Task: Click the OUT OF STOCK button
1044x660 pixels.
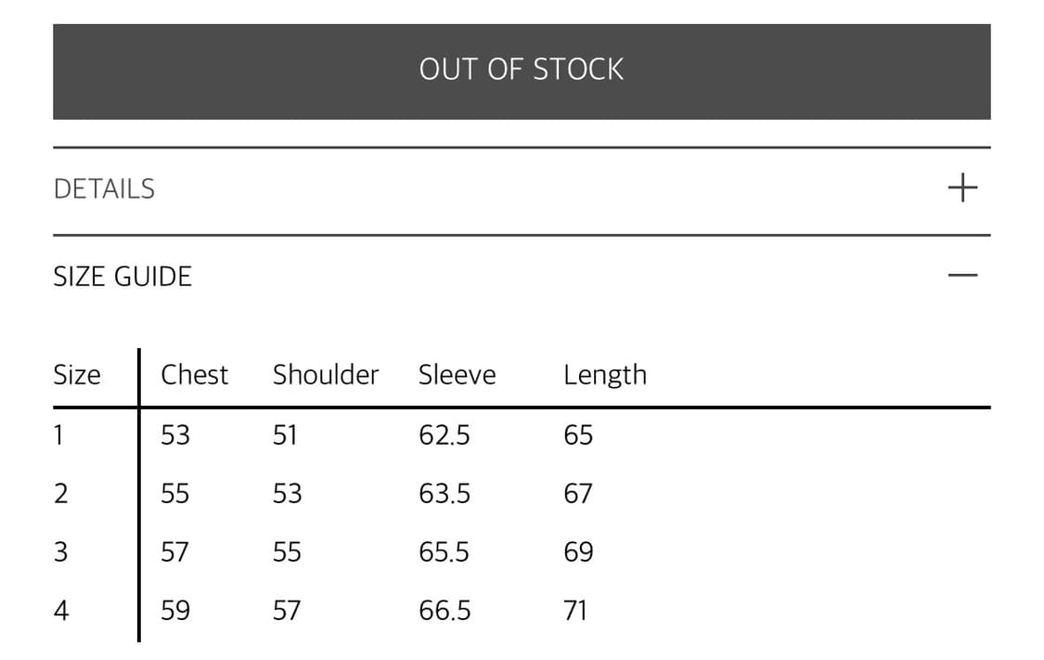Action: coord(522,71)
